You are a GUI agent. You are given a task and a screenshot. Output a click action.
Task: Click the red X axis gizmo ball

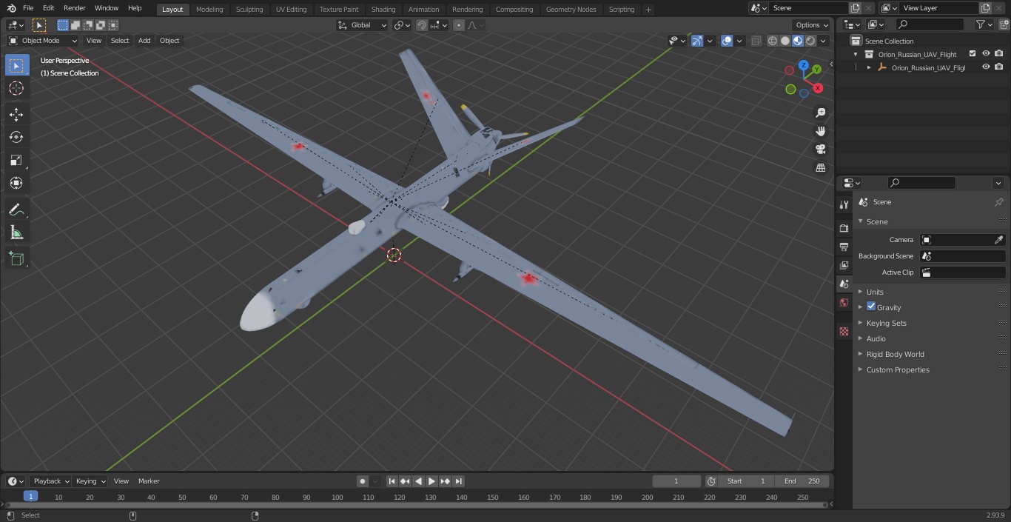tap(818, 88)
